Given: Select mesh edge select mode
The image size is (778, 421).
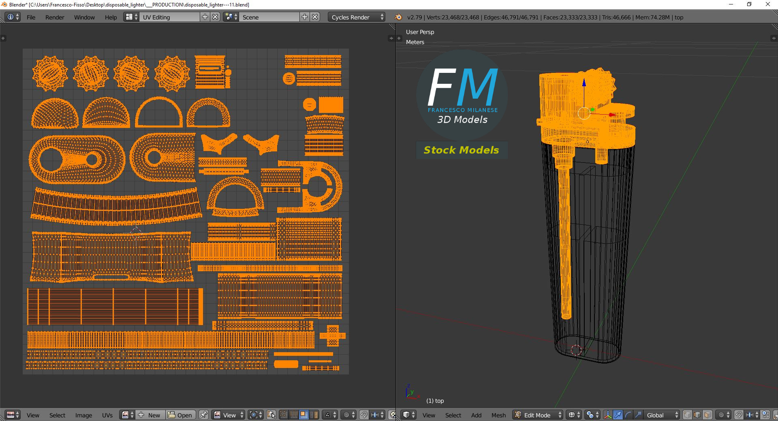Looking at the screenshot, I should (x=697, y=415).
